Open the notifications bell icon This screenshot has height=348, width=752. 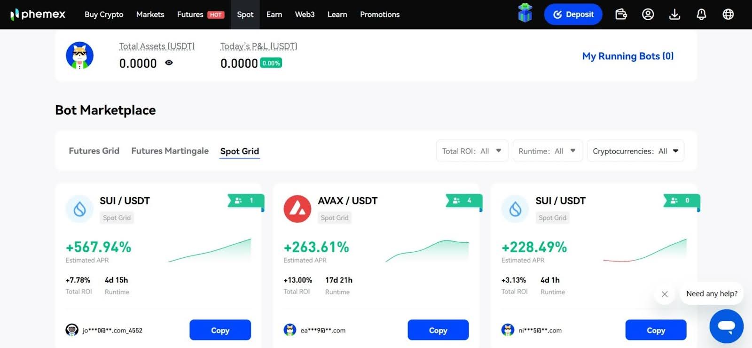tap(701, 15)
